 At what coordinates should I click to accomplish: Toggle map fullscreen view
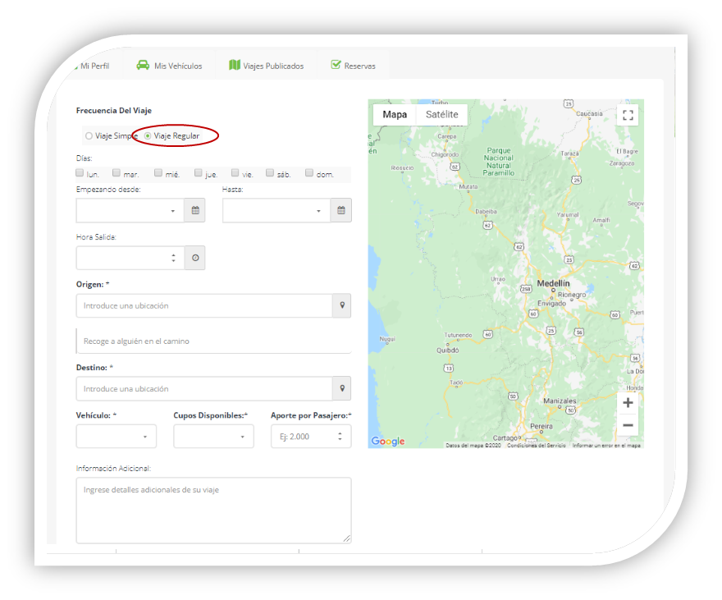tap(628, 115)
